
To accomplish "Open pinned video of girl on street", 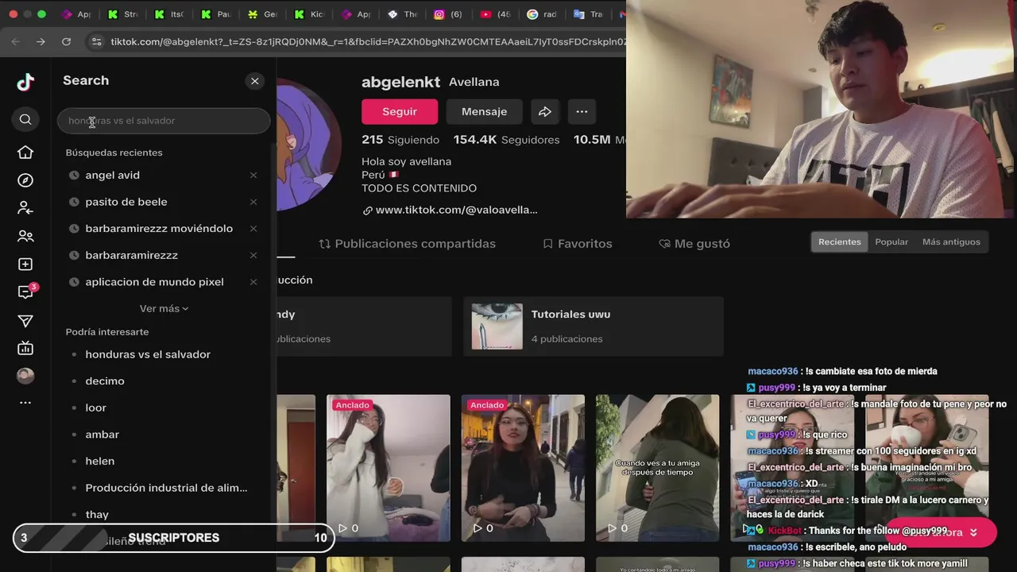I will pyautogui.click(x=523, y=468).
